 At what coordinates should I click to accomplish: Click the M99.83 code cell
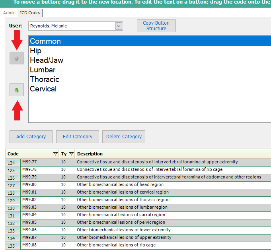39,207
